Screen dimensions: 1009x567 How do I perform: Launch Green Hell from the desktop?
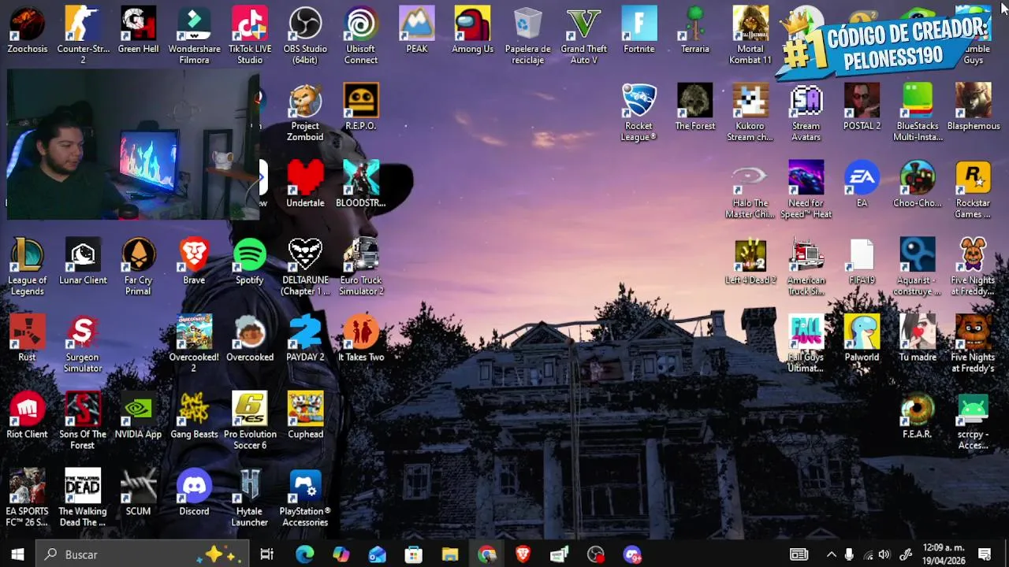pyautogui.click(x=138, y=31)
